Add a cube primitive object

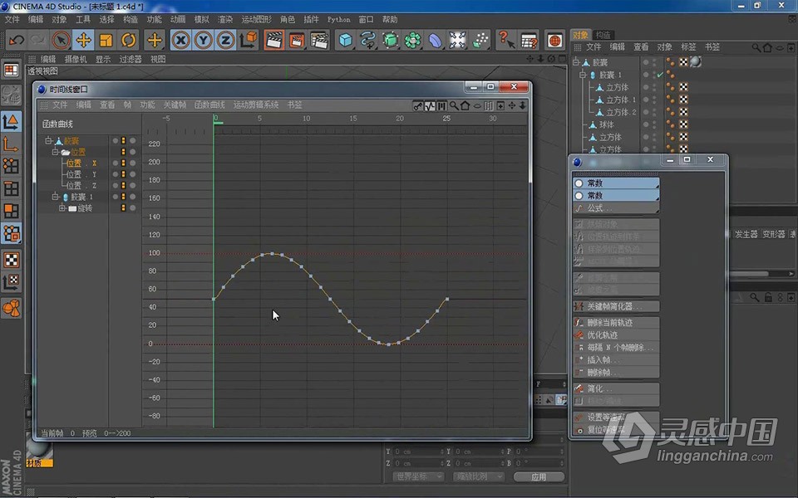point(346,40)
